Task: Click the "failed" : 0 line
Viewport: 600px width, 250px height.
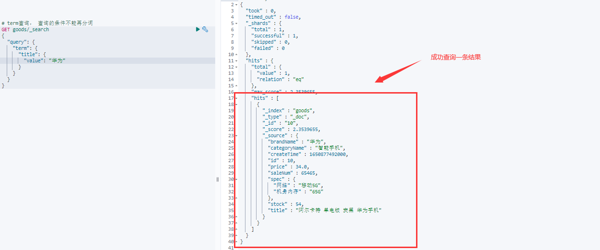Action: tap(268, 48)
